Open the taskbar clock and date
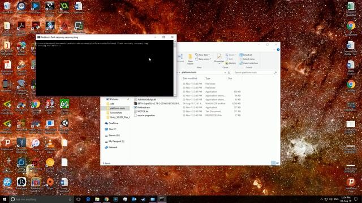The width and height of the screenshot is (362, 203). [x=346, y=199]
